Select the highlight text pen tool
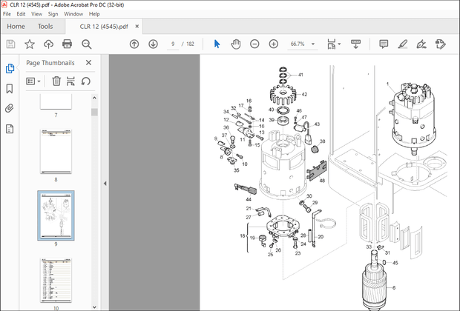This screenshot has width=460, height=311. point(402,44)
